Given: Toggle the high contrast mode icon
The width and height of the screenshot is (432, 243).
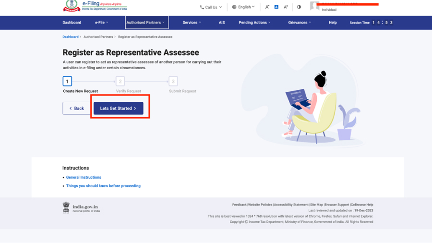Looking at the screenshot, I should coord(299,7).
